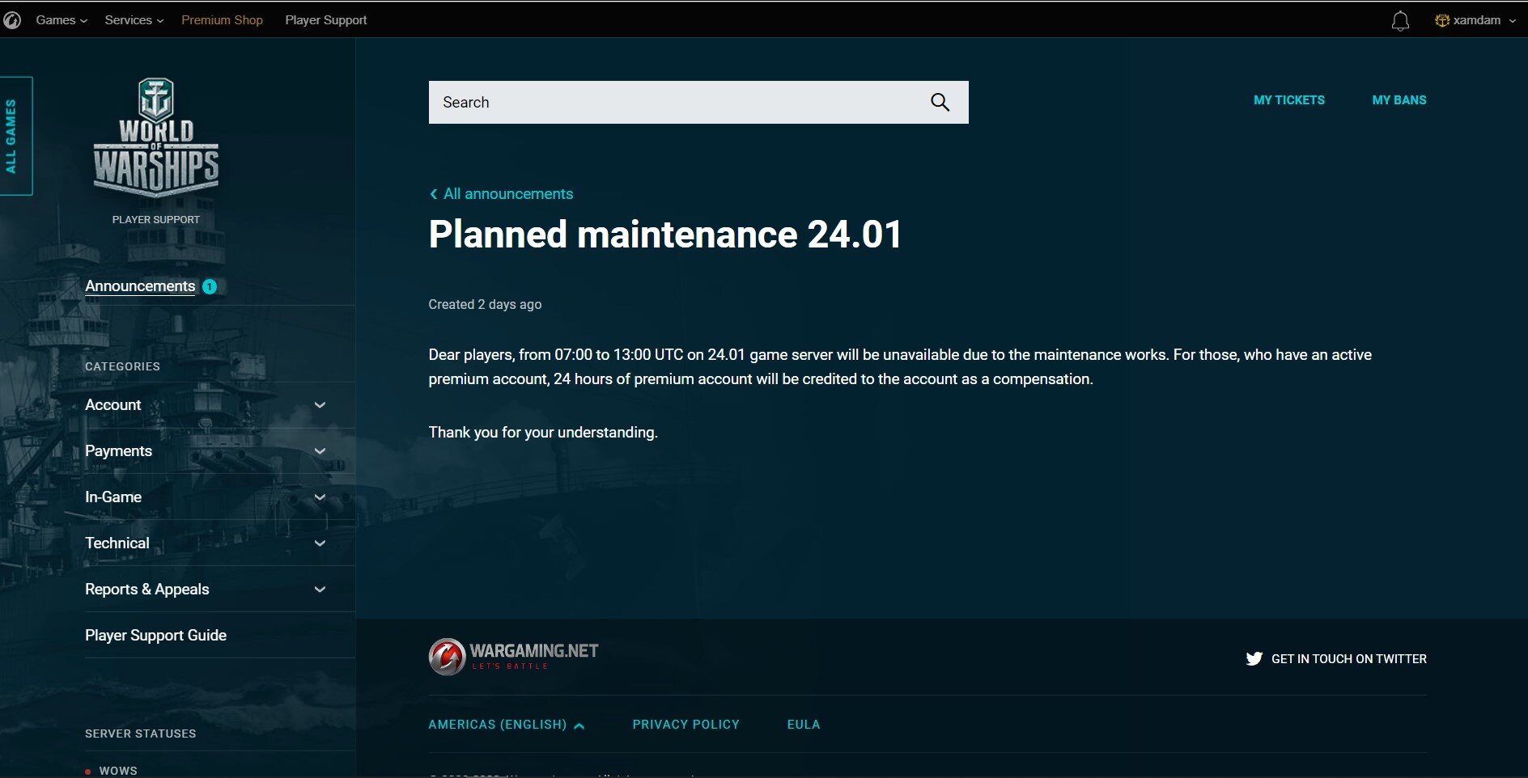The image size is (1528, 778).
Task: Open the Premium Shop menu item
Action: click(222, 20)
